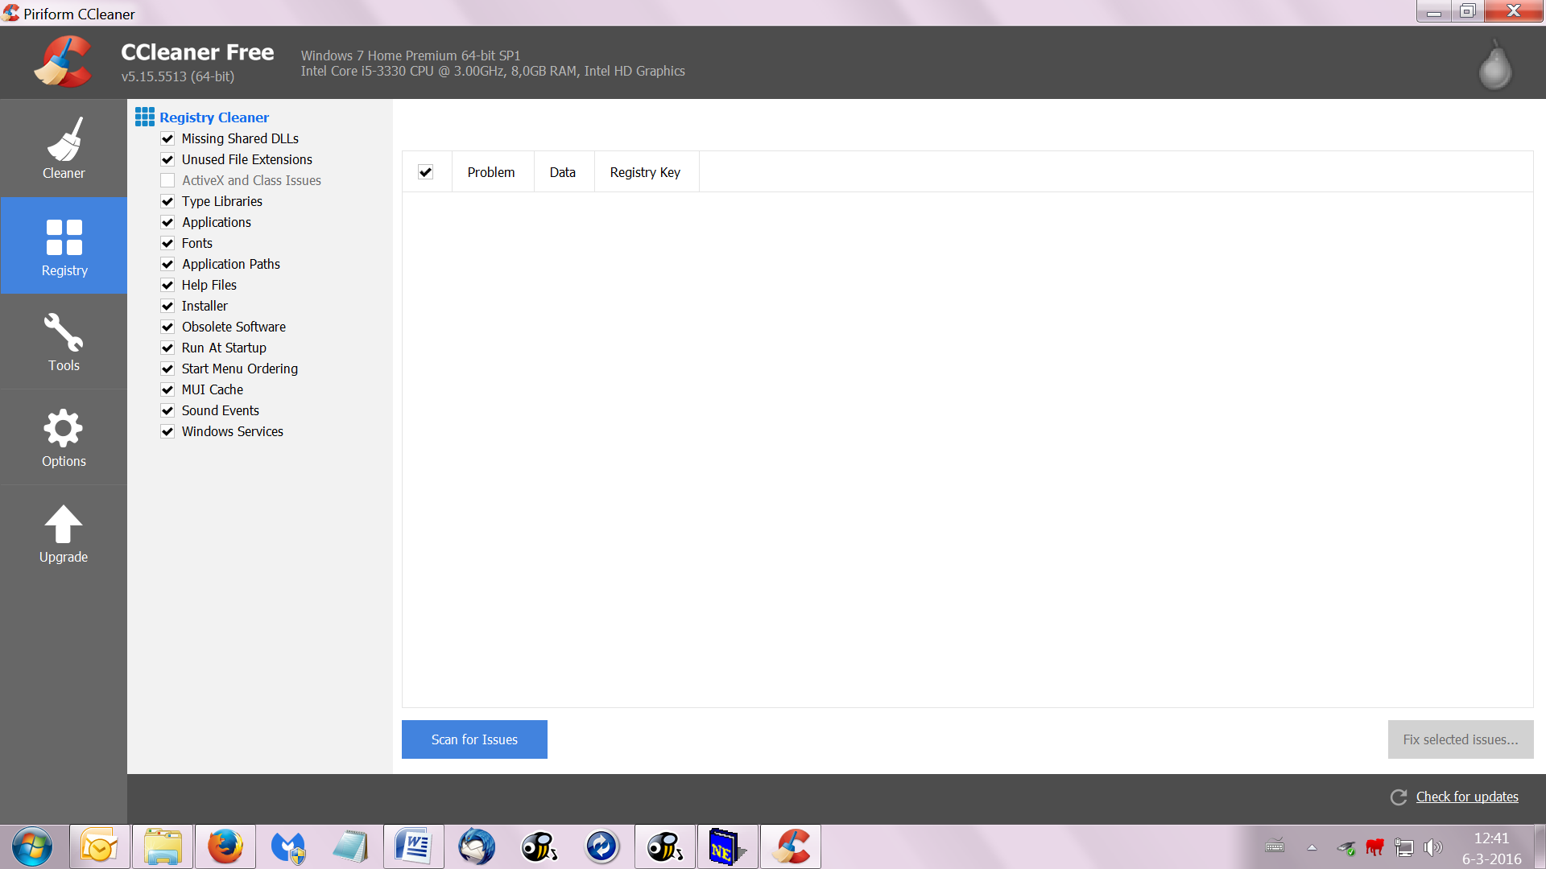
Task: Enable ActiveX and Class Issues
Action: click(167, 180)
